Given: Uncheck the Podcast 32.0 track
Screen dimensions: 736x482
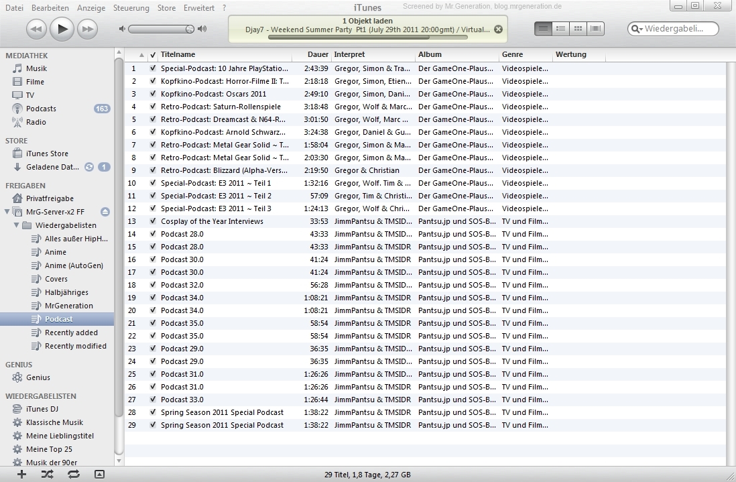Looking at the screenshot, I should pos(153,285).
